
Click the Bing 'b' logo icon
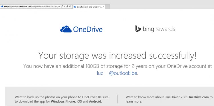[138, 29]
